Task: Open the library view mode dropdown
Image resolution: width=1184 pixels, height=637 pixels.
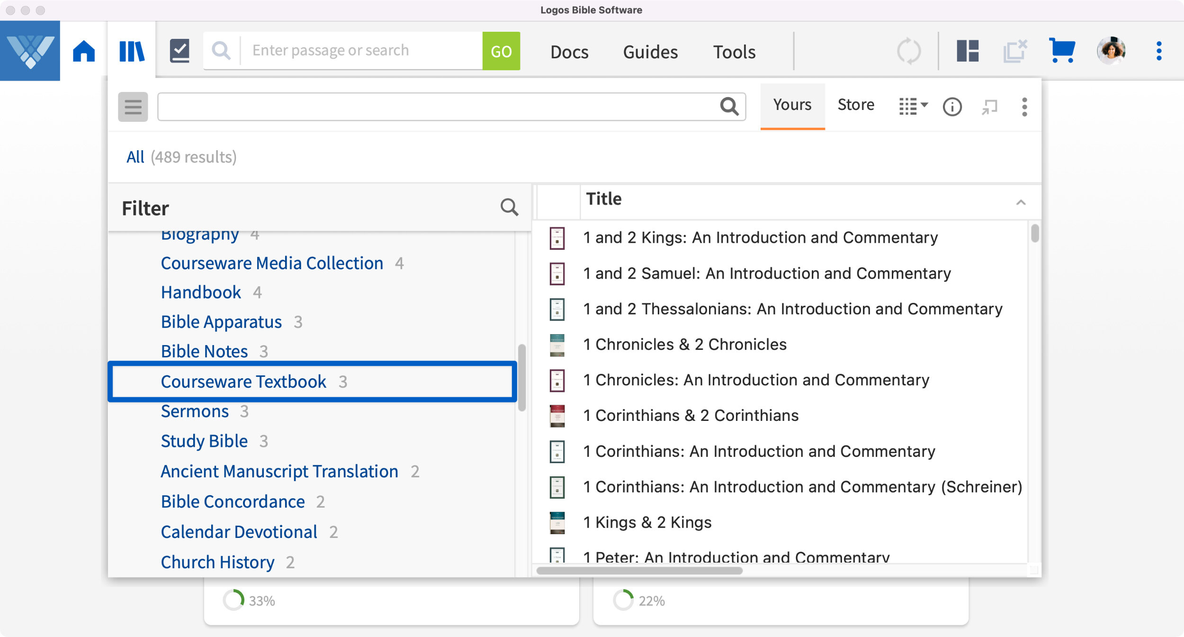Action: (914, 107)
